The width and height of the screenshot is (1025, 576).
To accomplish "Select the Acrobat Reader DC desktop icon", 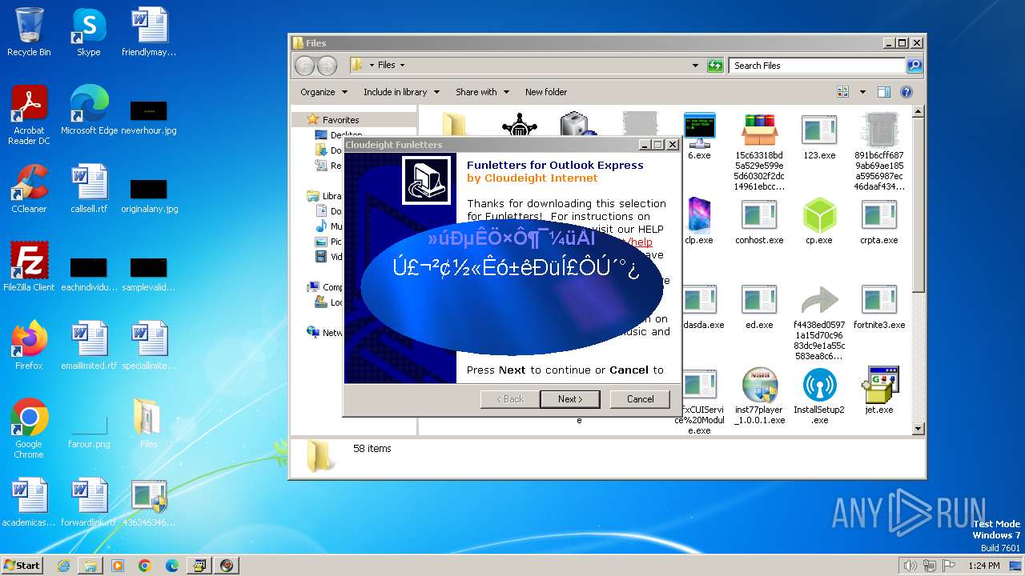I will click(x=29, y=115).
